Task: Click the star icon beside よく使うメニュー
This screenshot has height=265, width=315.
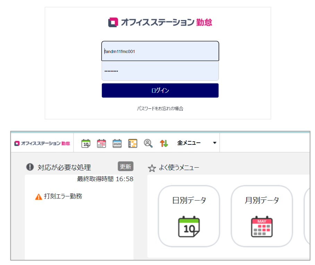Action: tap(152, 168)
